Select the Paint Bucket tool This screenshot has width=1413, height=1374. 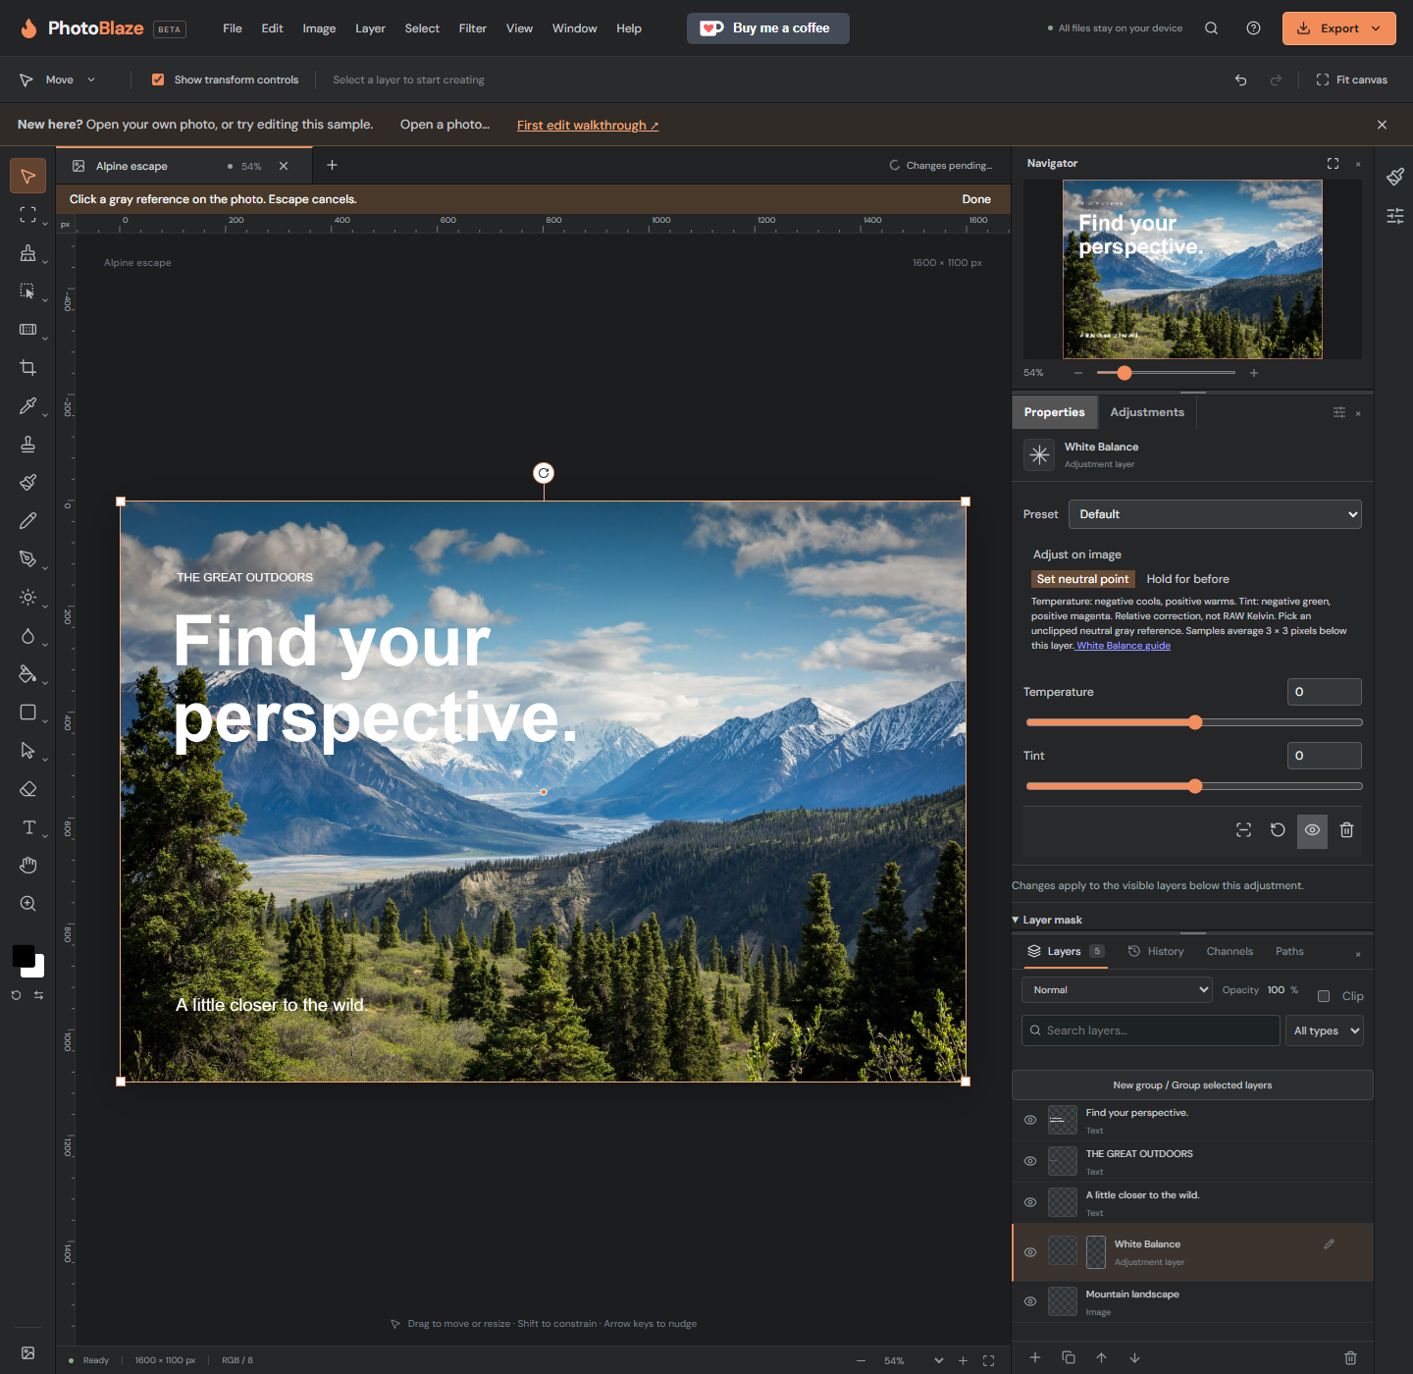[x=27, y=674]
